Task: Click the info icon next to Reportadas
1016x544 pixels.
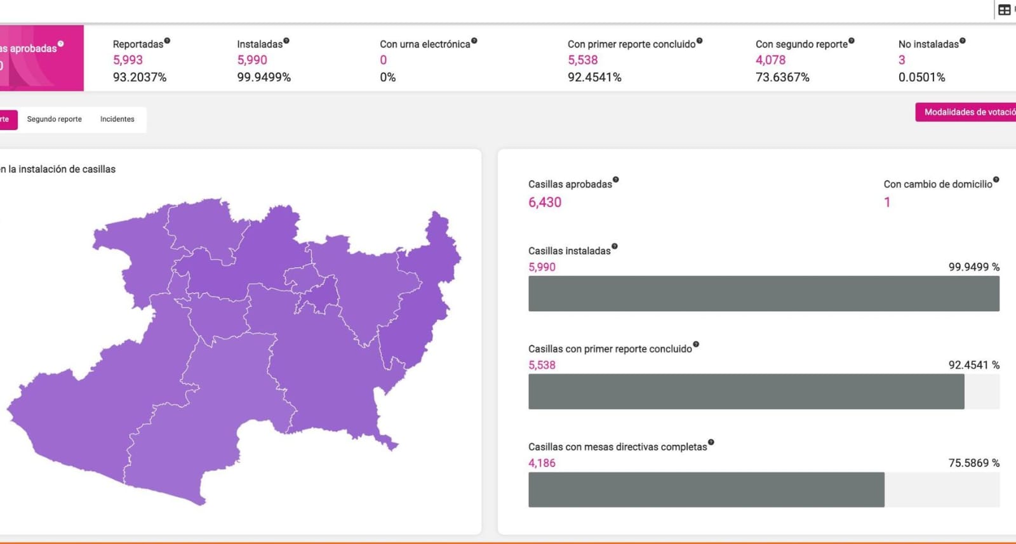Action: point(167,41)
